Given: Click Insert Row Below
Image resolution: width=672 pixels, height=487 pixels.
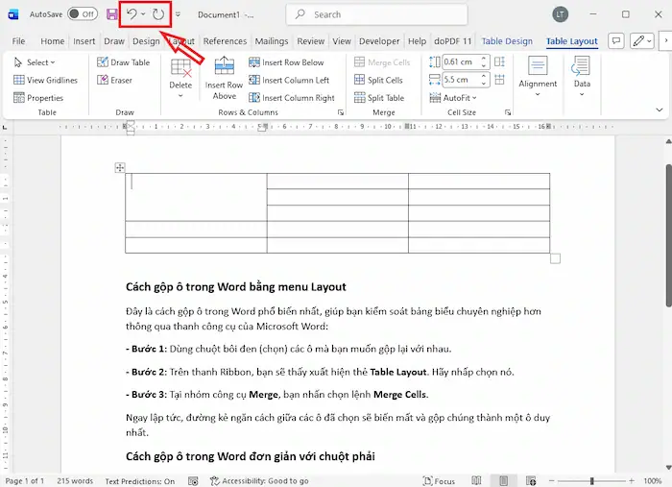Looking at the screenshot, I should [286, 62].
